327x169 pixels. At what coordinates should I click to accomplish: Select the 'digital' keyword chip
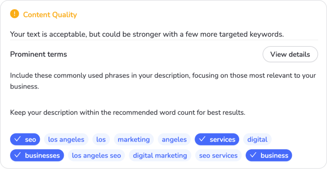click(257, 139)
